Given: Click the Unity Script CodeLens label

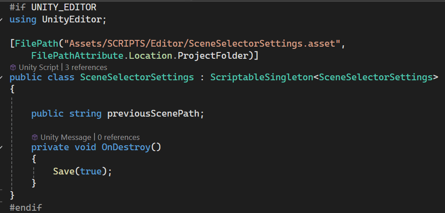Looking at the screenshot, I should 39,67.
